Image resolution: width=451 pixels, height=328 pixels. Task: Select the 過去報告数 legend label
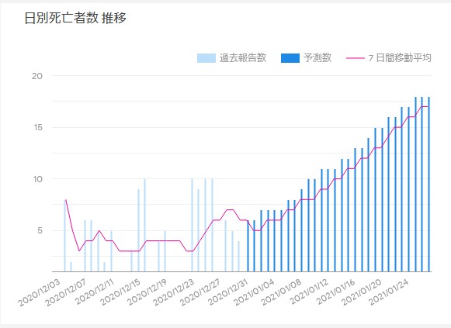(x=243, y=58)
